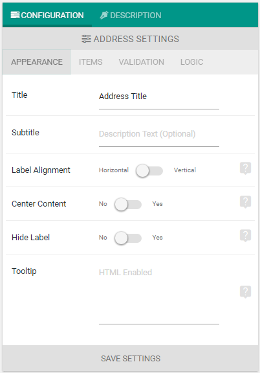Image resolution: width=260 pixels, height=373 pixels.
Task: Toggle Label Alignment to Vertical
Action: point(149,170)
